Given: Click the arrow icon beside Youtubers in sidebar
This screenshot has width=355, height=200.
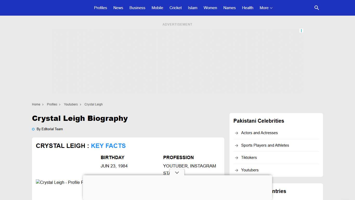Looking at the screenshot, I should click(236, 170).
